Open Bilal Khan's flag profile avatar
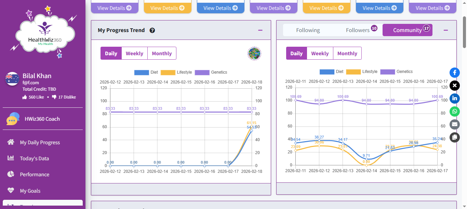This screenshot has height=209, width=467. pos(12,79)
